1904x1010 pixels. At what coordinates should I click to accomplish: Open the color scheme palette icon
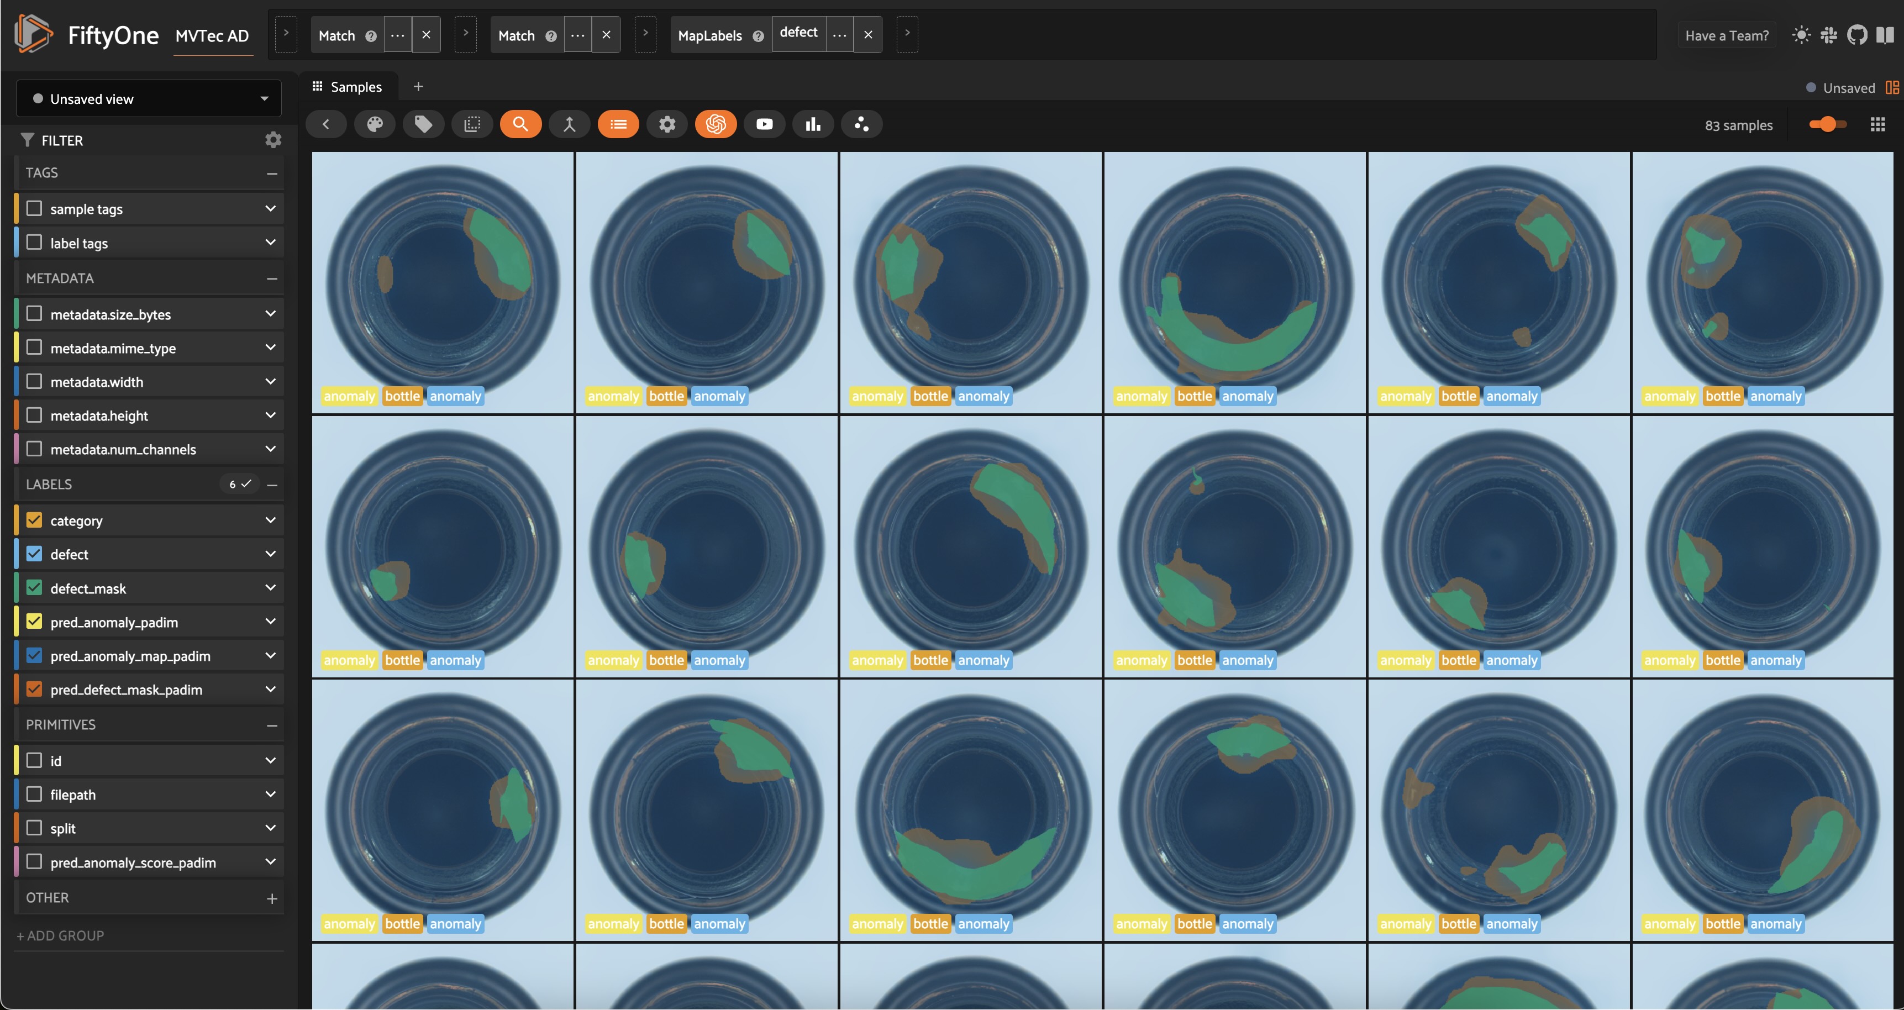pyautogui.click(x=375, y=124)
